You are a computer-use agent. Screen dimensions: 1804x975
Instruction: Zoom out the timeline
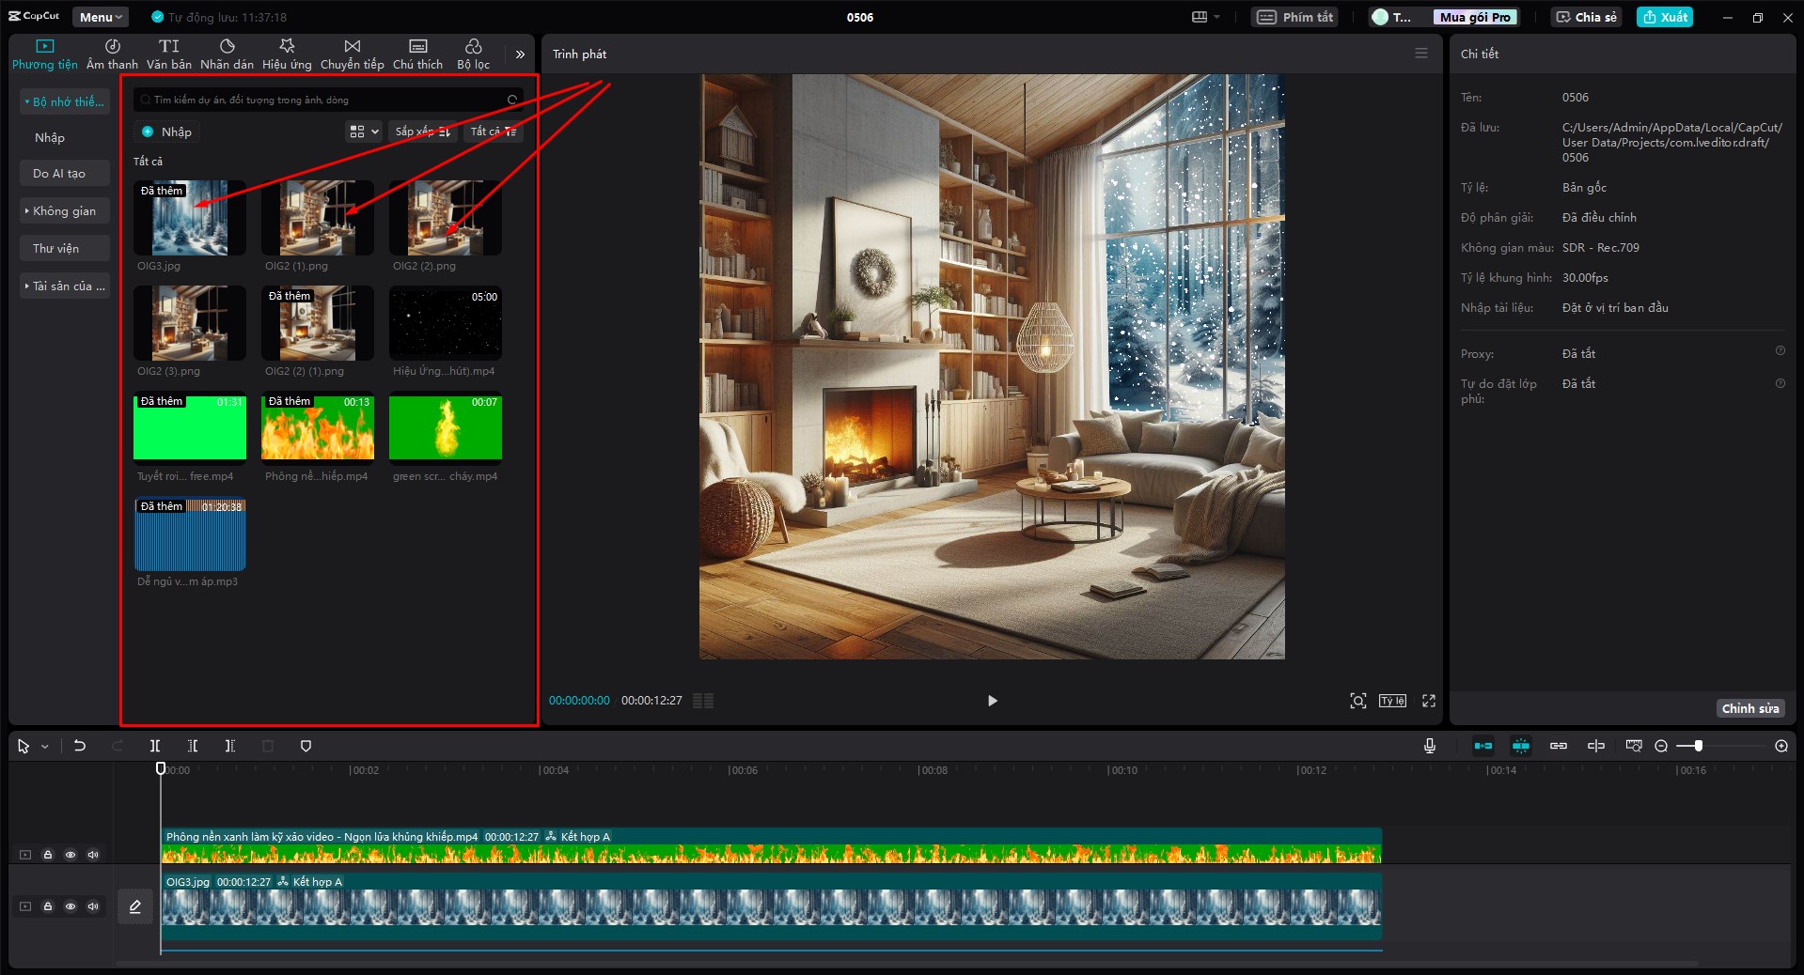pos(1661,746)
